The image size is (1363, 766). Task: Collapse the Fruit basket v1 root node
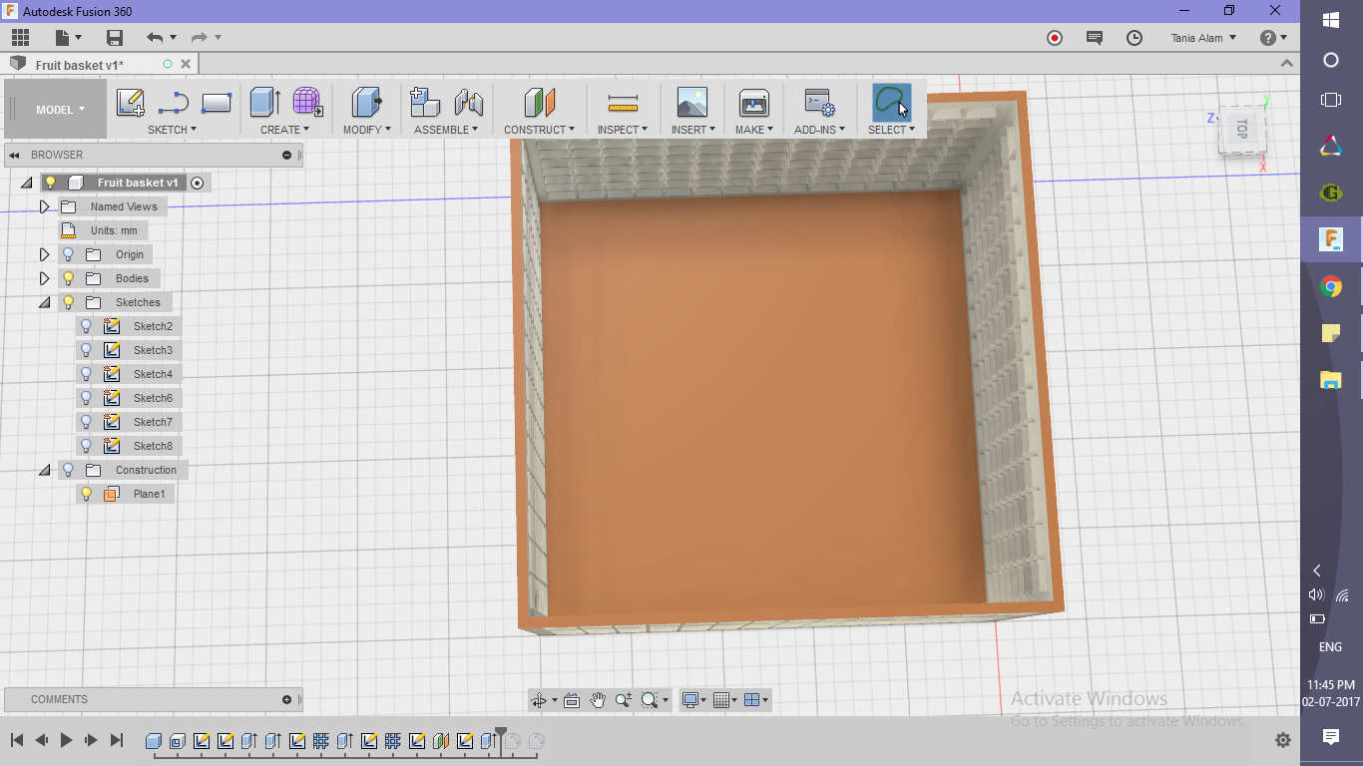(x=26, y=183)
